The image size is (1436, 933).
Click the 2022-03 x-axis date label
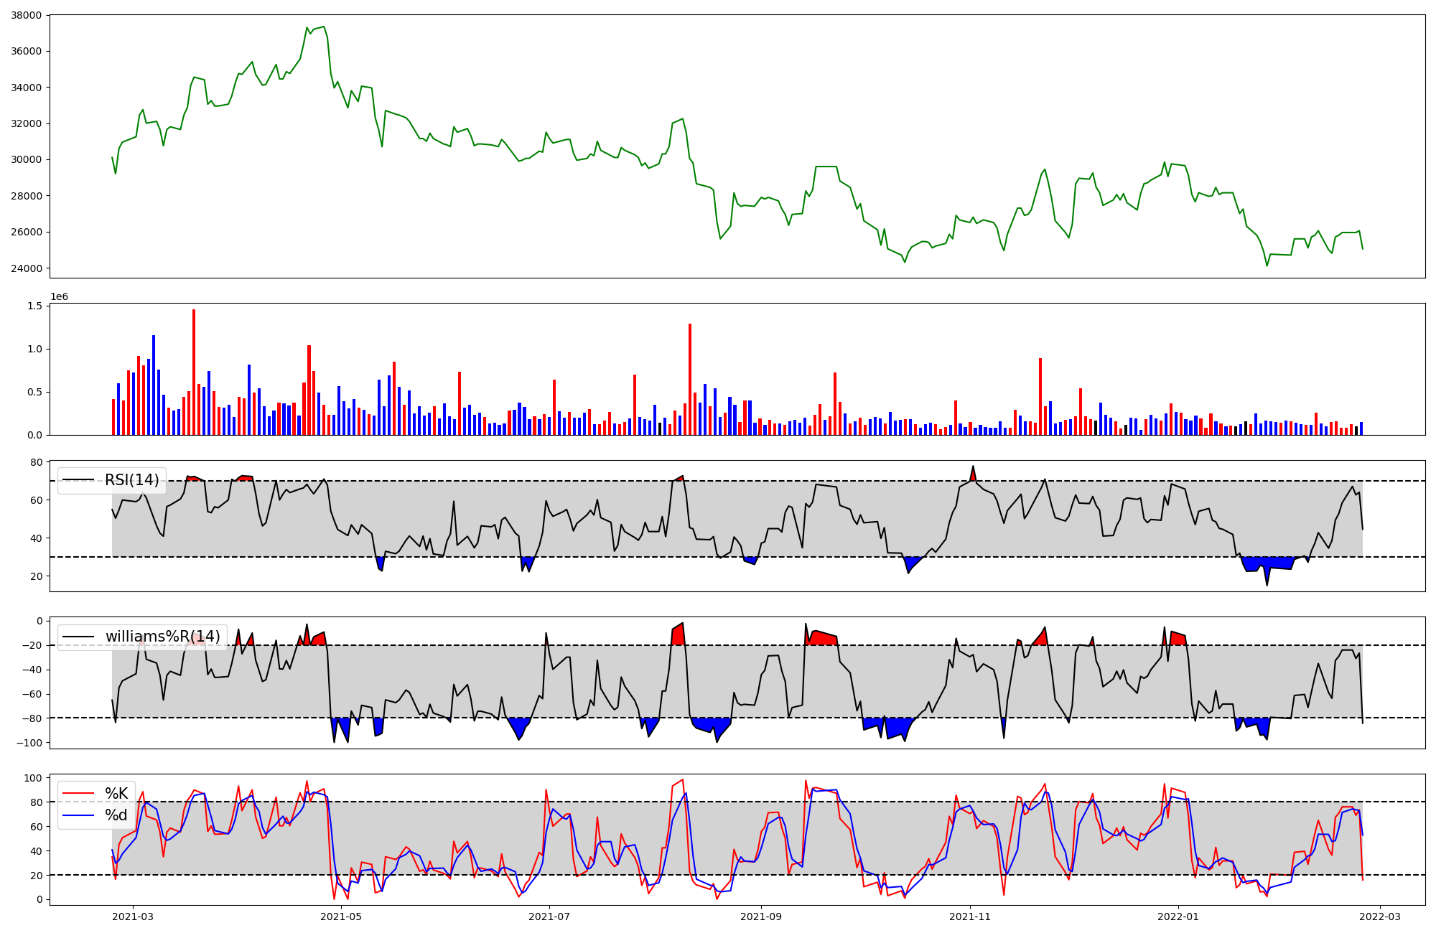1380,916
